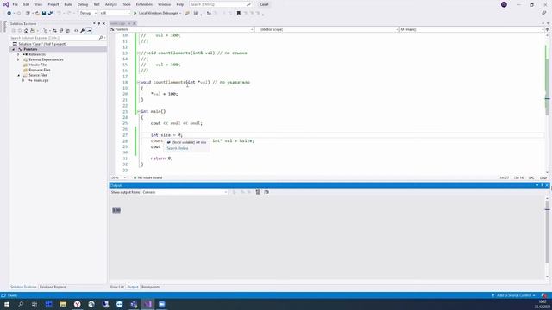Open the View menu

click(x=38, y=4)
